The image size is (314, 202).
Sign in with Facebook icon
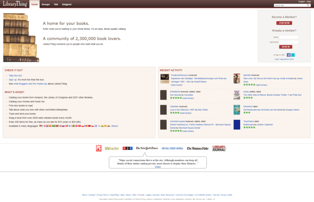point(288,55)
